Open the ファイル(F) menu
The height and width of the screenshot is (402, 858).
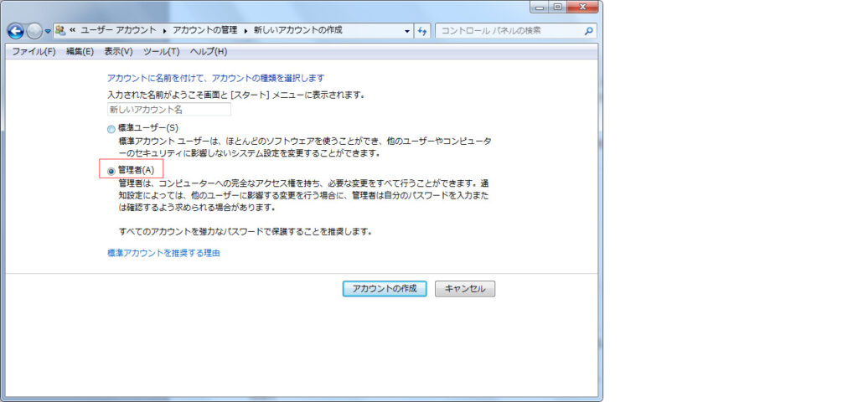point(34,51)
